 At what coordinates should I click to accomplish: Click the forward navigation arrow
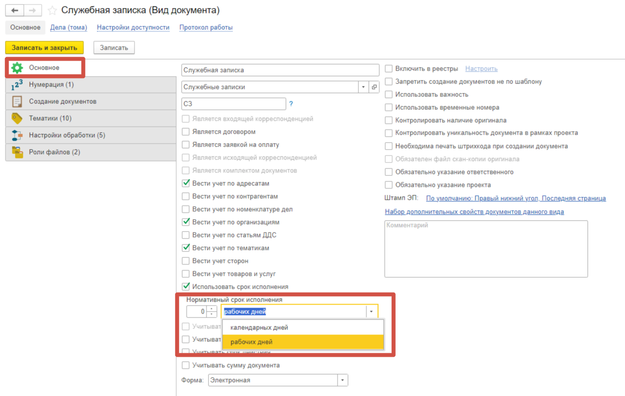coord(32,10)
